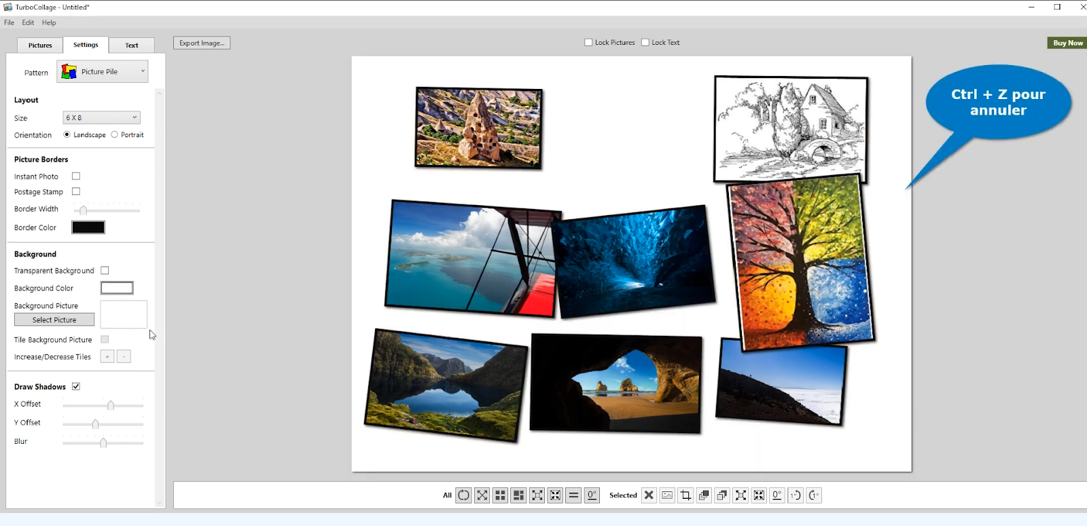
Task: Select the black-and-white house sketch picture
Action: coord(791,129)
